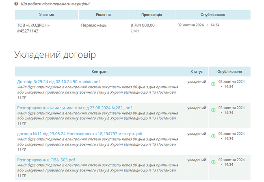Click clock icon in договір №11 Новокаховська row
Screen dimensions: 264x182
[213, 136]
